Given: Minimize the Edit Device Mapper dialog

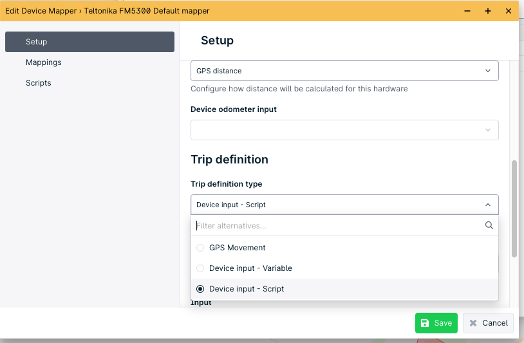Looking at the screenshot, I should click(x=467, y=11).
